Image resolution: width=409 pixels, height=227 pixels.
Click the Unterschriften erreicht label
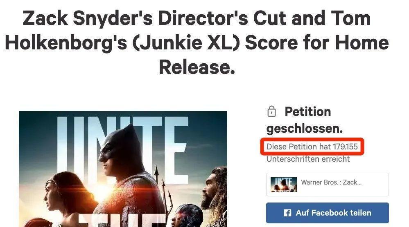[x=308, y=159]
